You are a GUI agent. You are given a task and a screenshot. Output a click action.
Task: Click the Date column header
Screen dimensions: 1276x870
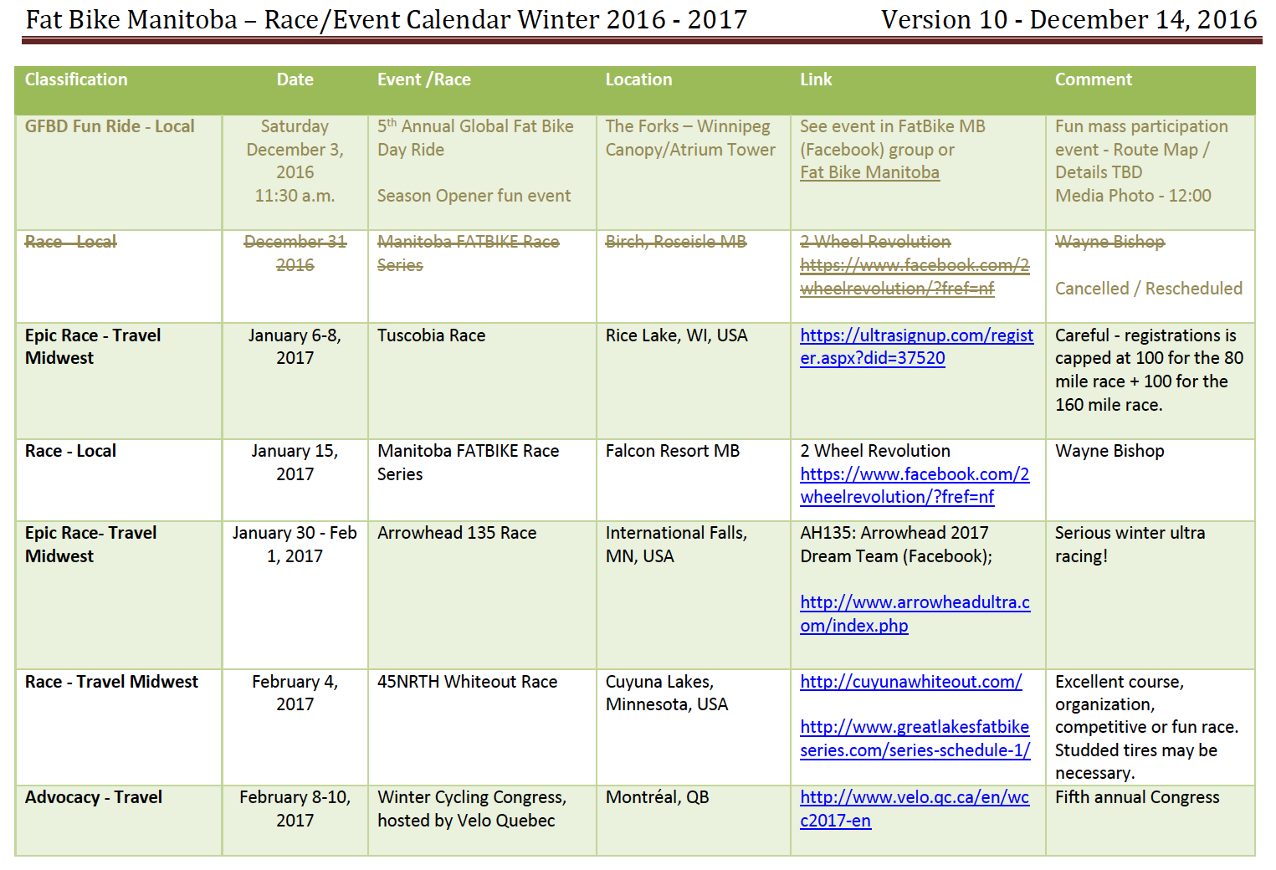295,80
